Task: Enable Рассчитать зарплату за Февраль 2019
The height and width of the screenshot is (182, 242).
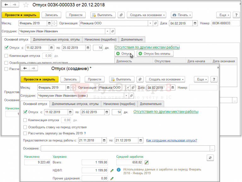Action: point(25,133)
